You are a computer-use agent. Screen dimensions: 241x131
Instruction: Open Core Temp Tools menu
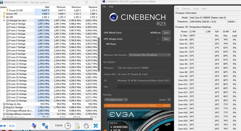[196, 9]
